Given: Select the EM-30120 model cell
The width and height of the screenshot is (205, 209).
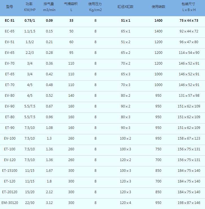Looking at the screenshot, I should [10, 203].
